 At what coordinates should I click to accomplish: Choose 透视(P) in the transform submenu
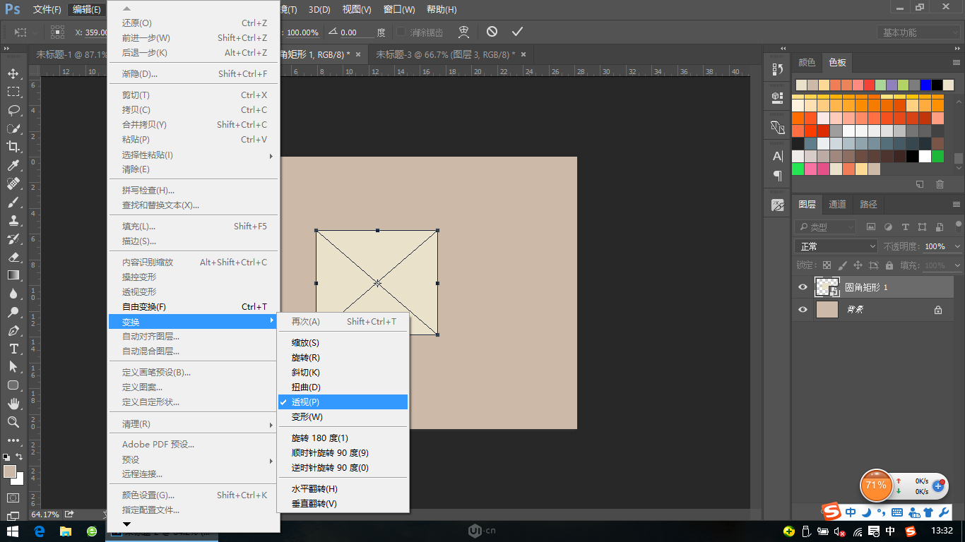coord(343,402)
